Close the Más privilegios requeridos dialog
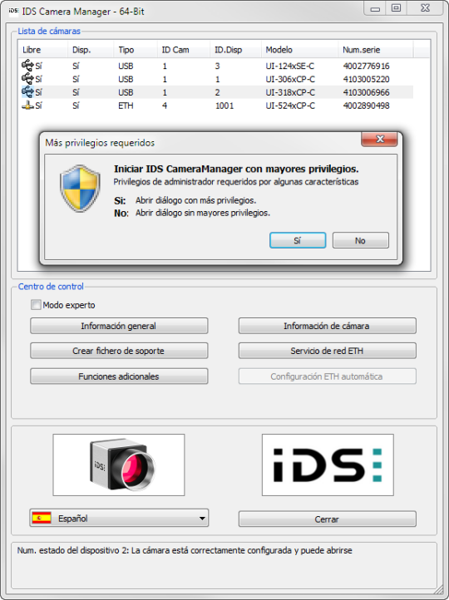The height and width of the screenshot is (600, 449). [379, 139]
